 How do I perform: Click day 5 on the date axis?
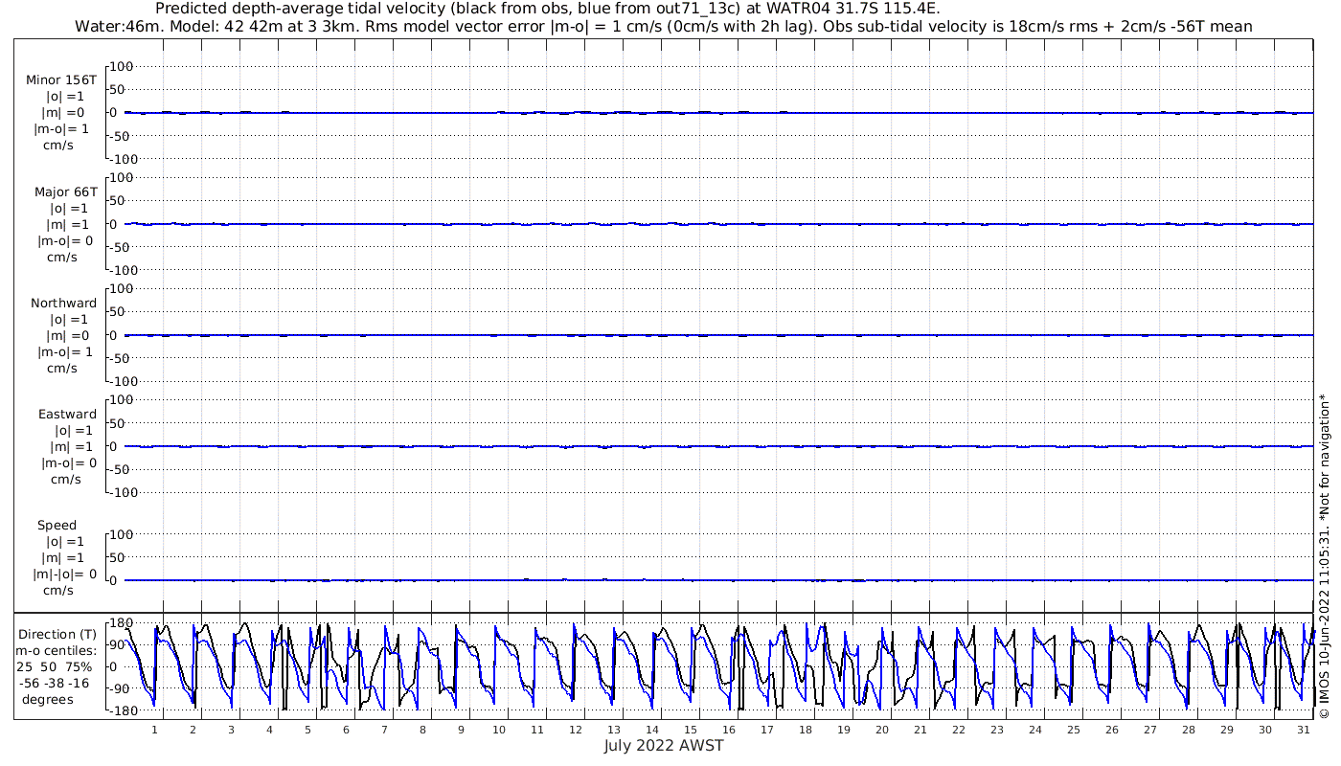[307, 730]
